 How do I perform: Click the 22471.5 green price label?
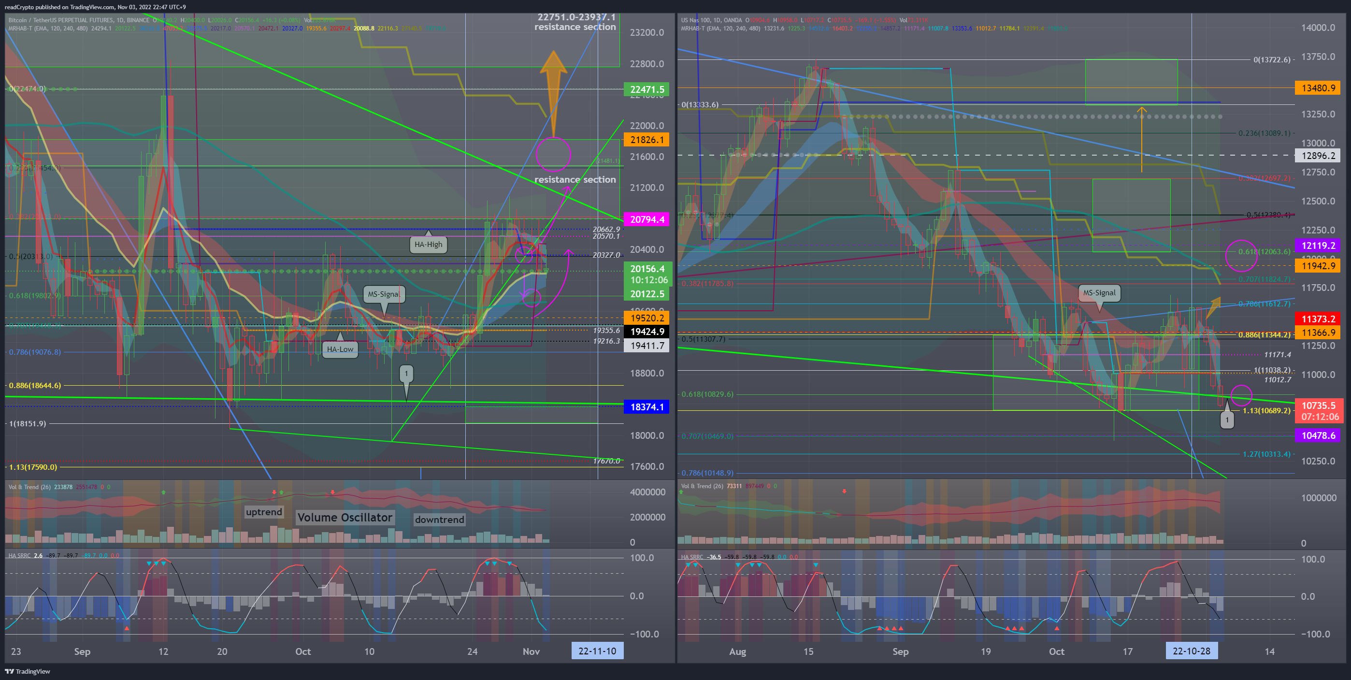(x=647, y=89)
